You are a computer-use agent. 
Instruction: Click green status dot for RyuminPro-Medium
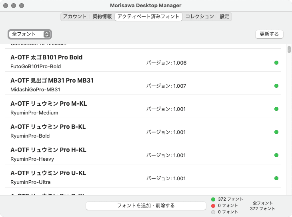click(x=276, y=109)
